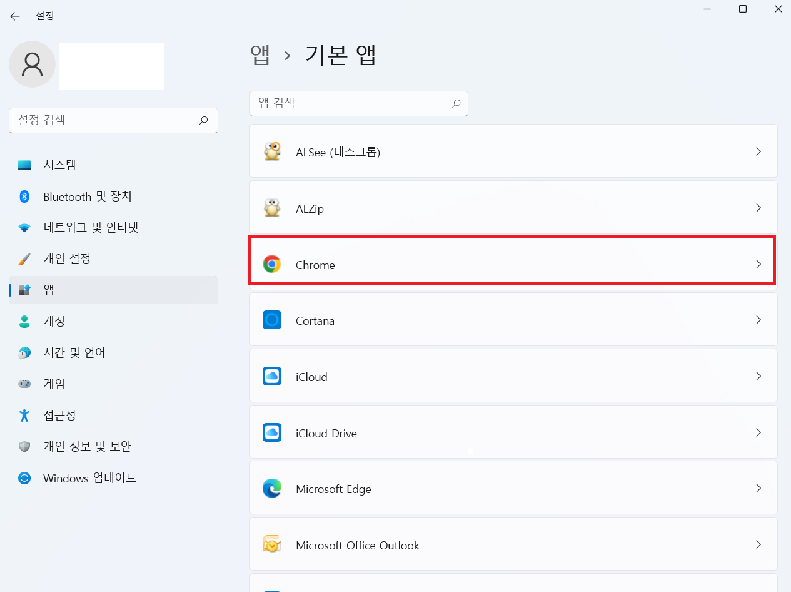The image size is (791, 592).
Task: Click the Cortana app icon
Action: click(272, 320)
